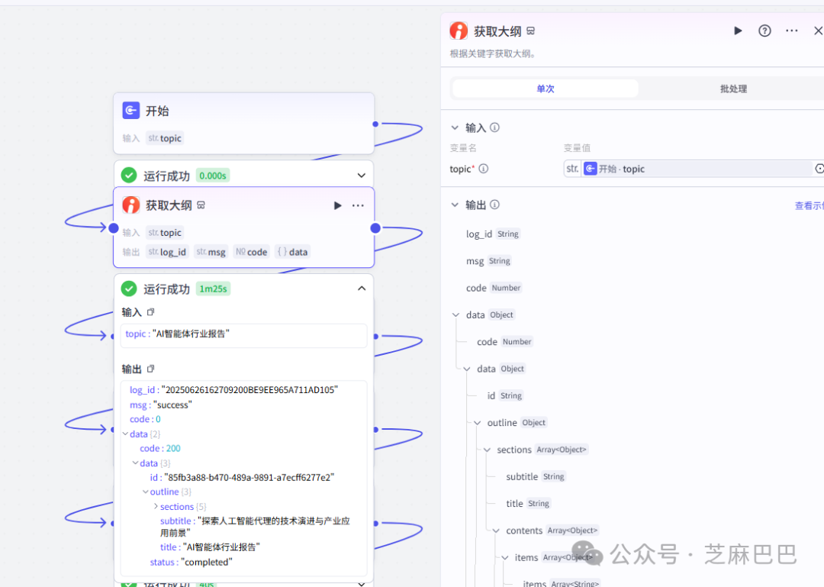
Task: Show info tooltip next to 输出 heading
Action: click(x=494, y=205)
